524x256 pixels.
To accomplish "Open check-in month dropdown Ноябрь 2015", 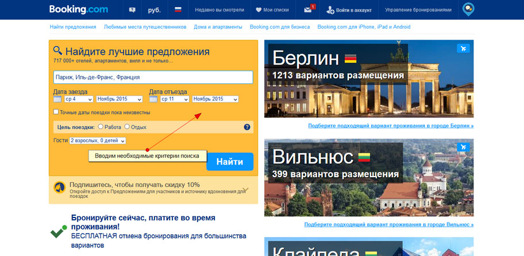I will pyautogui.click(x=120, y=99).
